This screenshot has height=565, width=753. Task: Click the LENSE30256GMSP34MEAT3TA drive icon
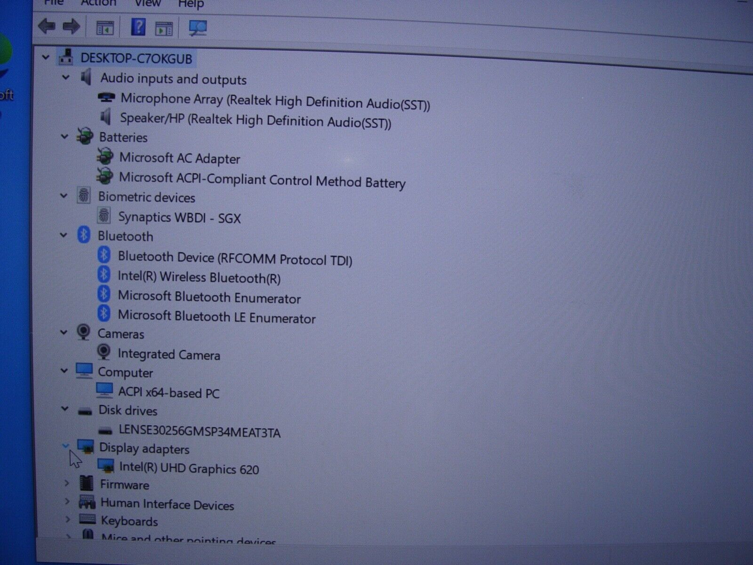pyautogui.click(x=106, y=430)
